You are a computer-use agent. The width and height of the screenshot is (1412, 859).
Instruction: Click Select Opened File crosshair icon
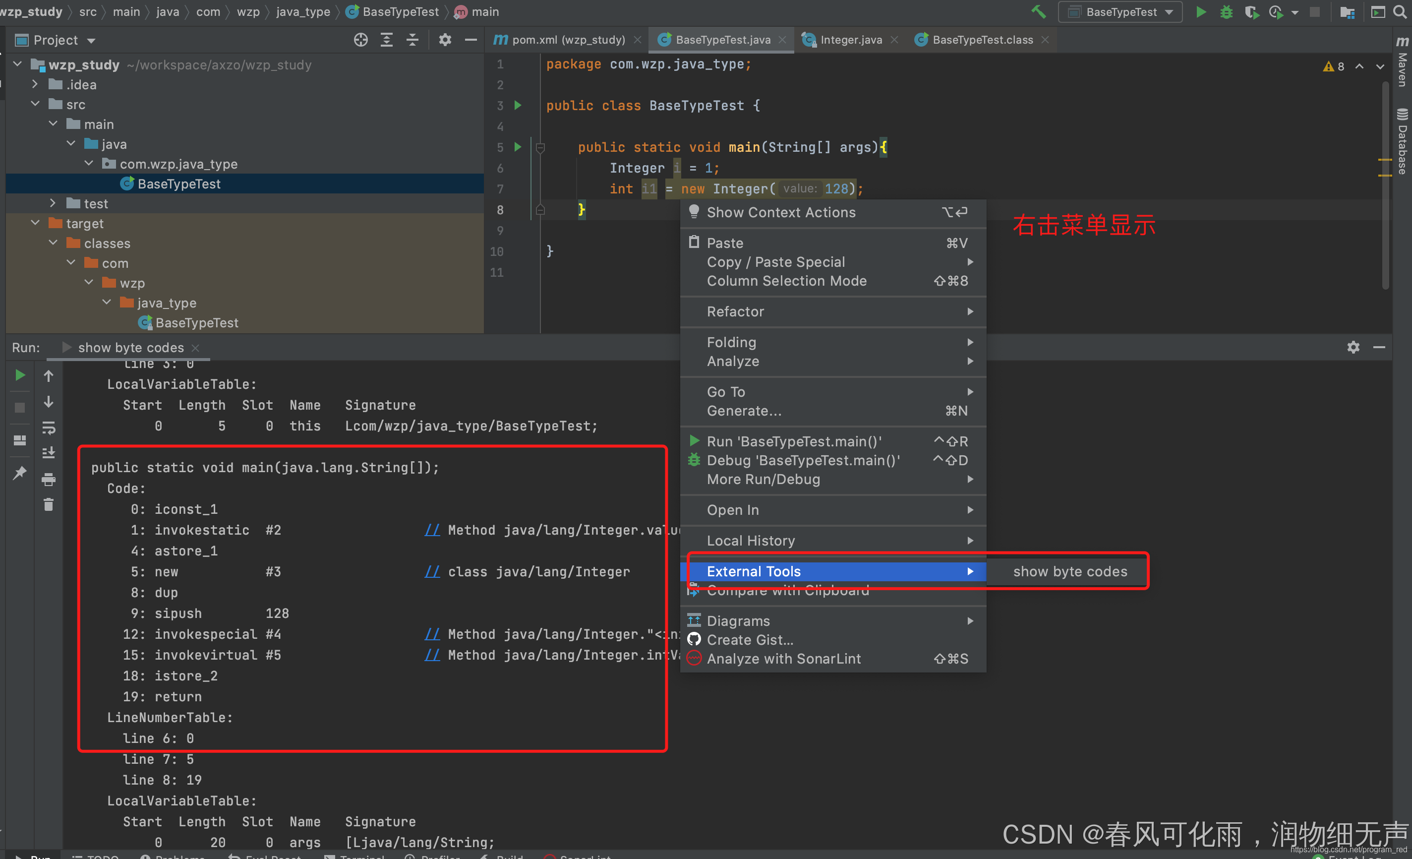[x=360, y=40]
